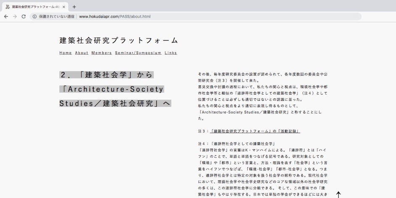This screenshot has width=396, height=198.
Task: Click the scroll-to-top arrow icon
Action: [x=338, y=194]
